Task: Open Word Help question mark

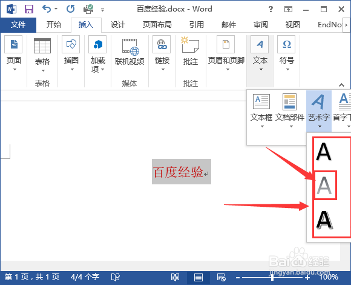Action: tap(271, 9)
